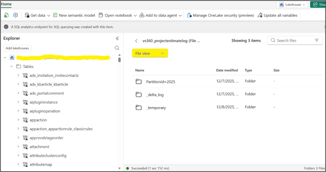The image size is (326, 172).
Task: Collapse the Tables tree node
Action: [x=11, y=67]
